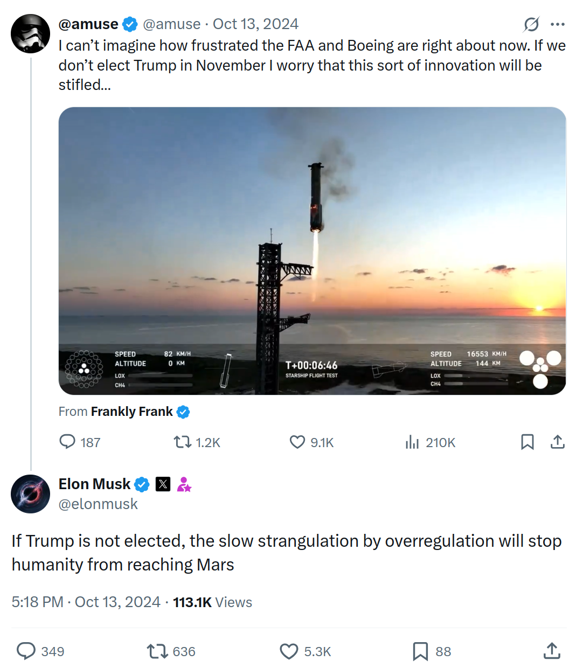The height and width of the screenshot is (668, 576).
Task: Reply to Elon Musk's post with 349 replies
Action: tap(40, 651)
